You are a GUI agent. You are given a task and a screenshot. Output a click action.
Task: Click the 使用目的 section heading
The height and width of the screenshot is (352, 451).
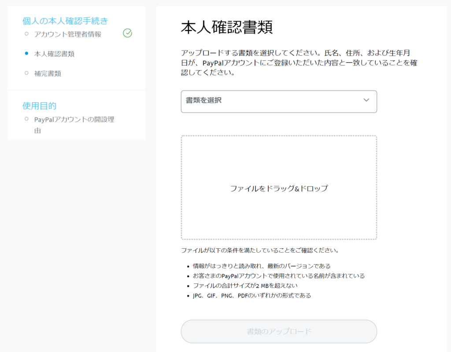point(39,106)
